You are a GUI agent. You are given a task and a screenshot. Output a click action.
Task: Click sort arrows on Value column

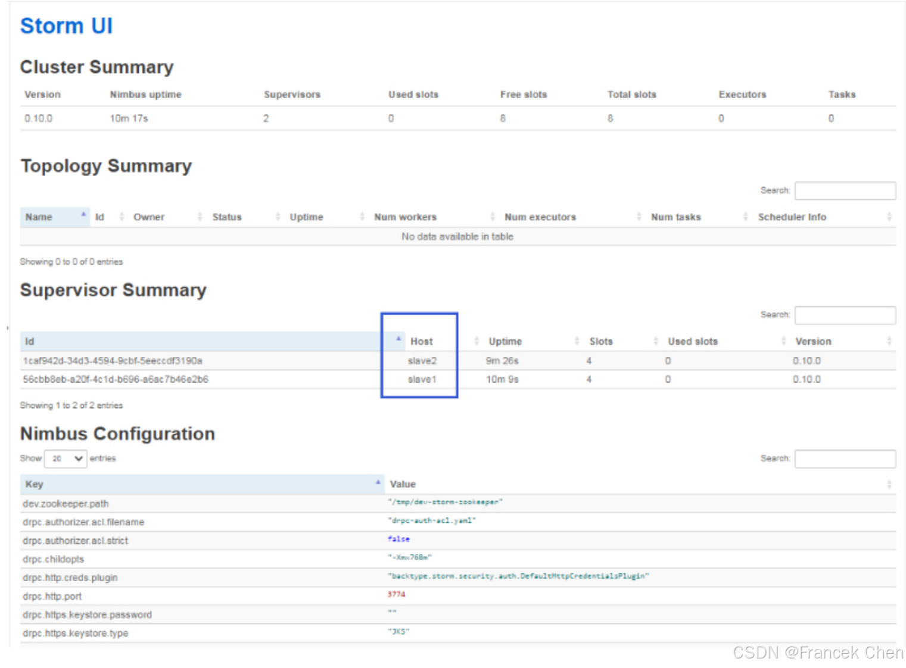pyautogui.click(x=889, y=484)
